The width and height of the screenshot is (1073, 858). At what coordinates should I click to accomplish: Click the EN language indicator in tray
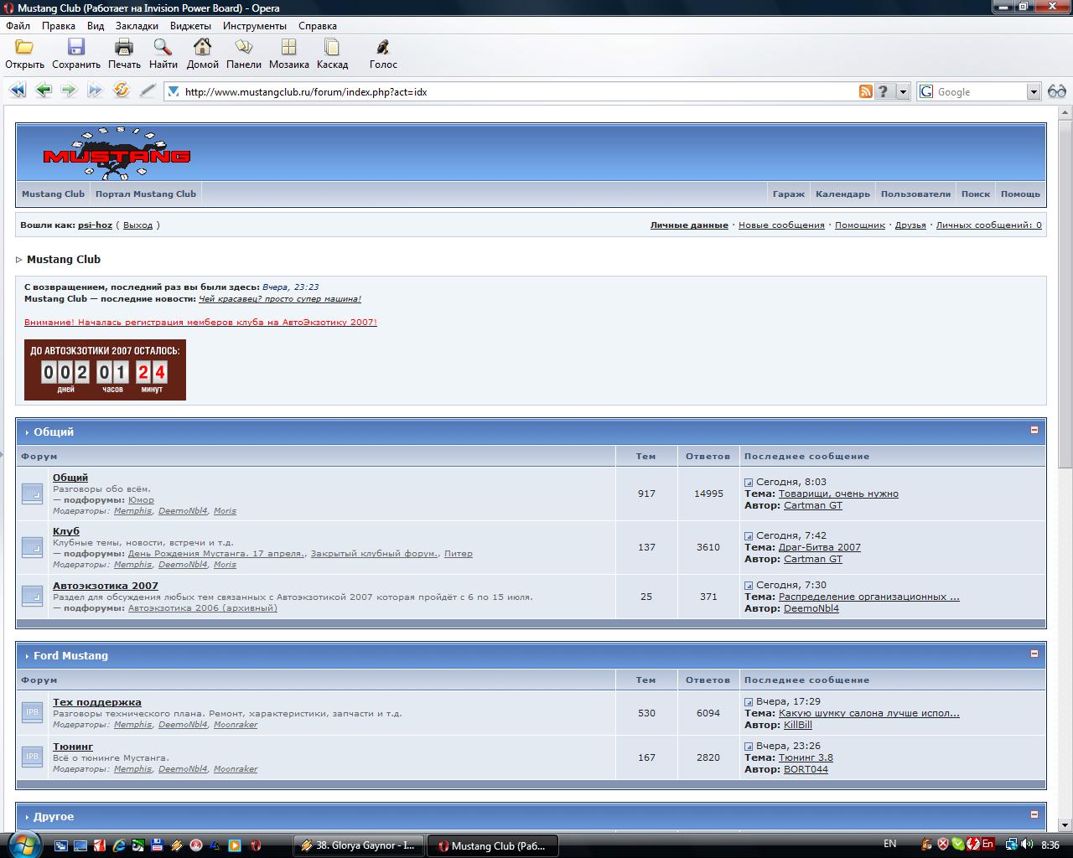889,844
